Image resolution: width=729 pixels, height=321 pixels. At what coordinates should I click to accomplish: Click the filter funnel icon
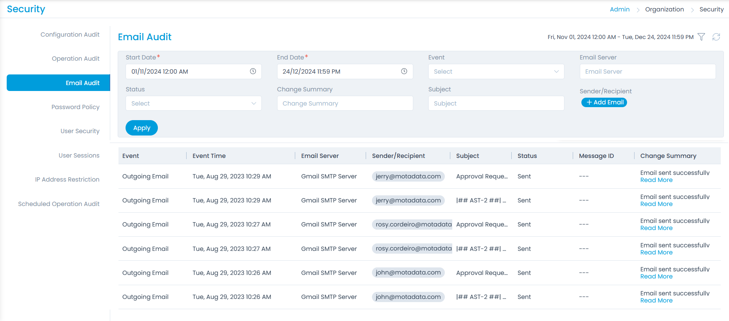701,37
